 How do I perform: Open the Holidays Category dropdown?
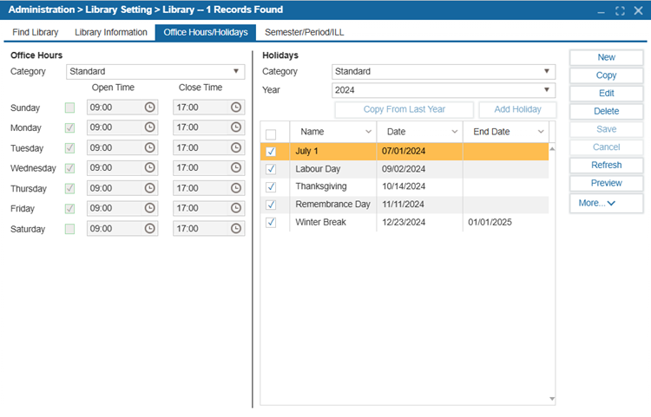click(x=444, y=71)
